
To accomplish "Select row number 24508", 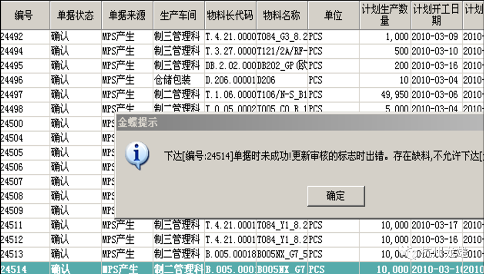I will pyautogui.click(x=11, y=196).
